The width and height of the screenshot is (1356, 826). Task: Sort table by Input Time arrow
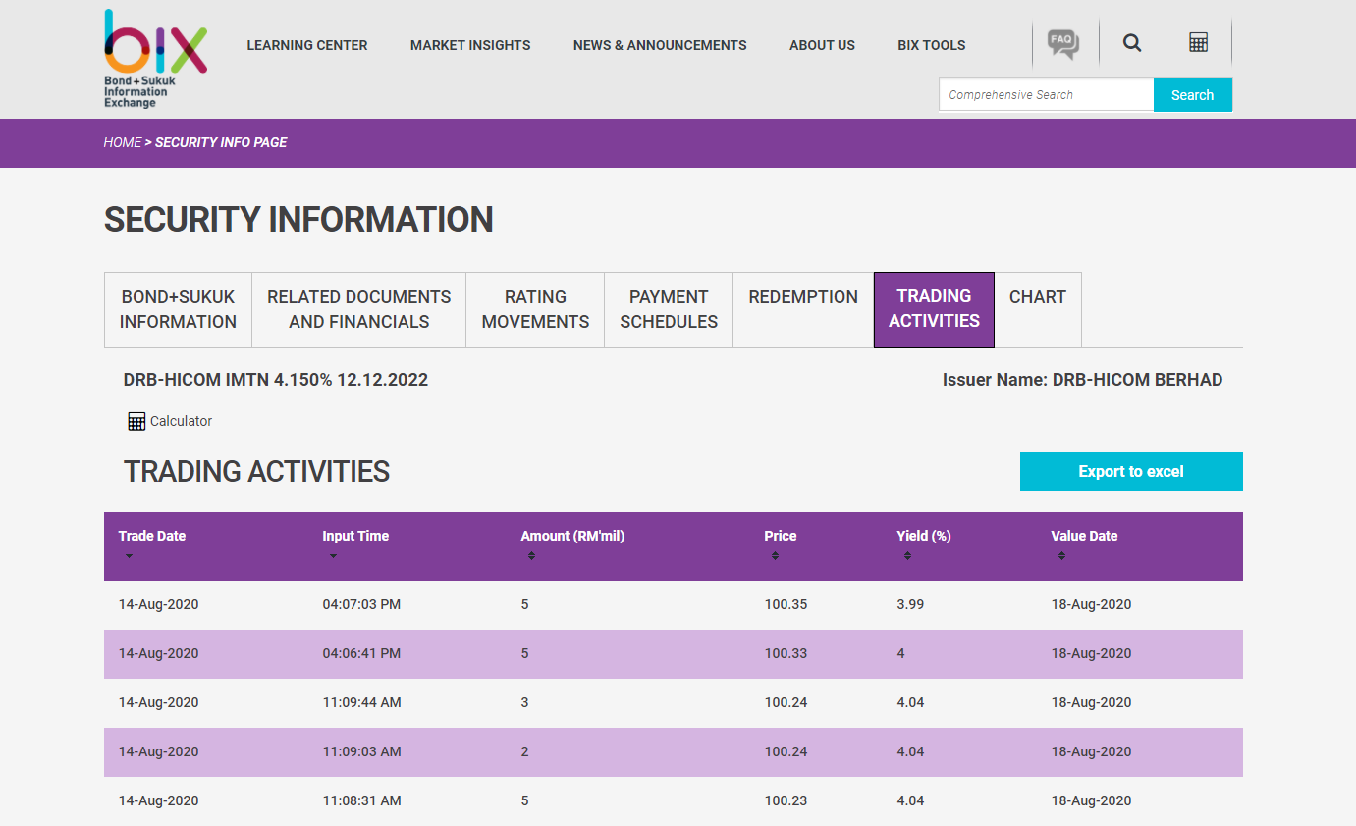point(333,556)
